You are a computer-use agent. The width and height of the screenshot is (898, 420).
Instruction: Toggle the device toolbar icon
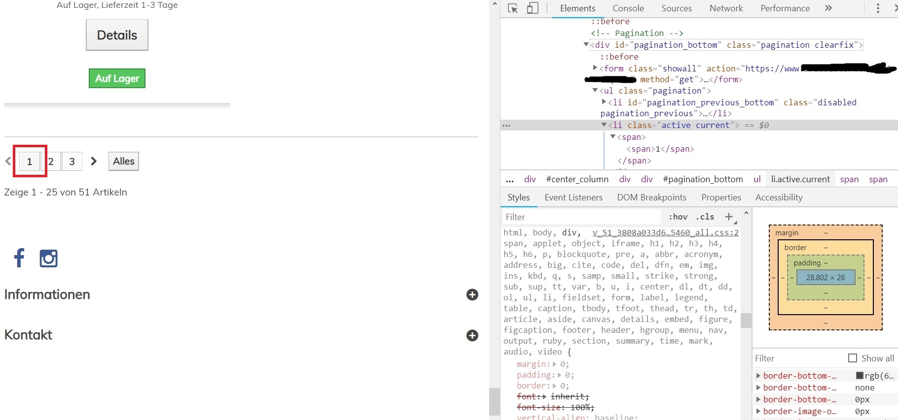click(x=533, y=8)
